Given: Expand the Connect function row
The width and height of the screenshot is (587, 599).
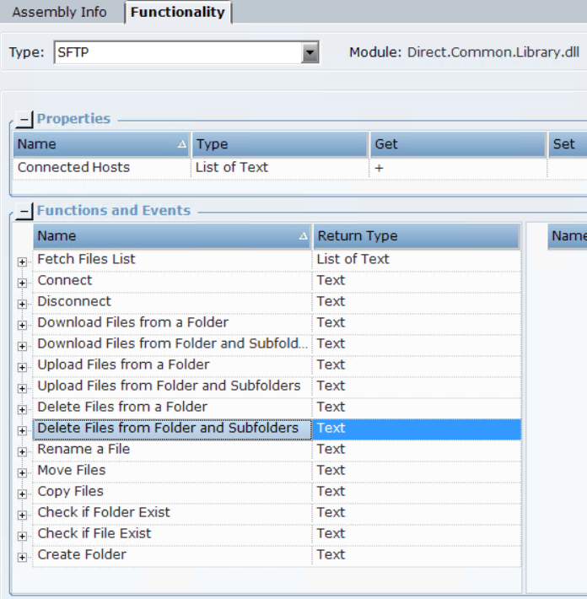Looking at the screenshot, I should point(22,283).
